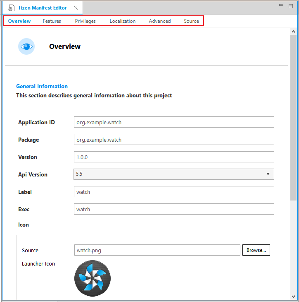The width and height of the screenshot is (299, 302).
Task: Go to the Localization tab
Action: pyautogui.click(x=123, y=21)
